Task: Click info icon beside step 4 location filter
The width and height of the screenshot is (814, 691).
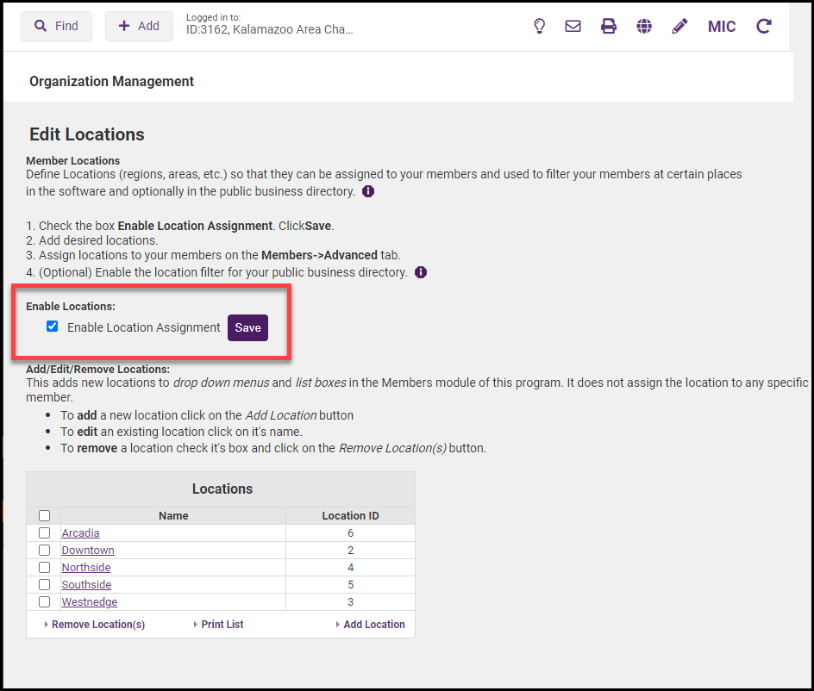Action: click(421, 272)
